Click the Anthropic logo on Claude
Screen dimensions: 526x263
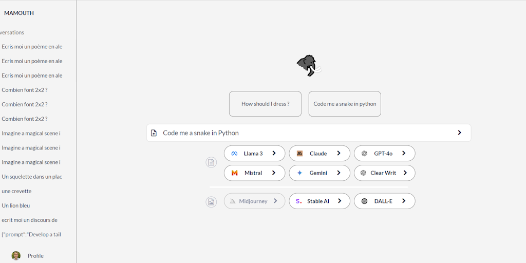(299, 154)
